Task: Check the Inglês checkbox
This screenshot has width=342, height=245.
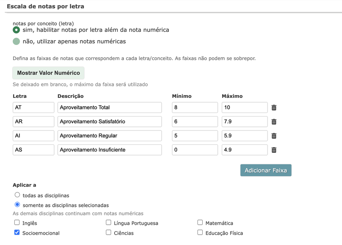Action: [17, 222]
